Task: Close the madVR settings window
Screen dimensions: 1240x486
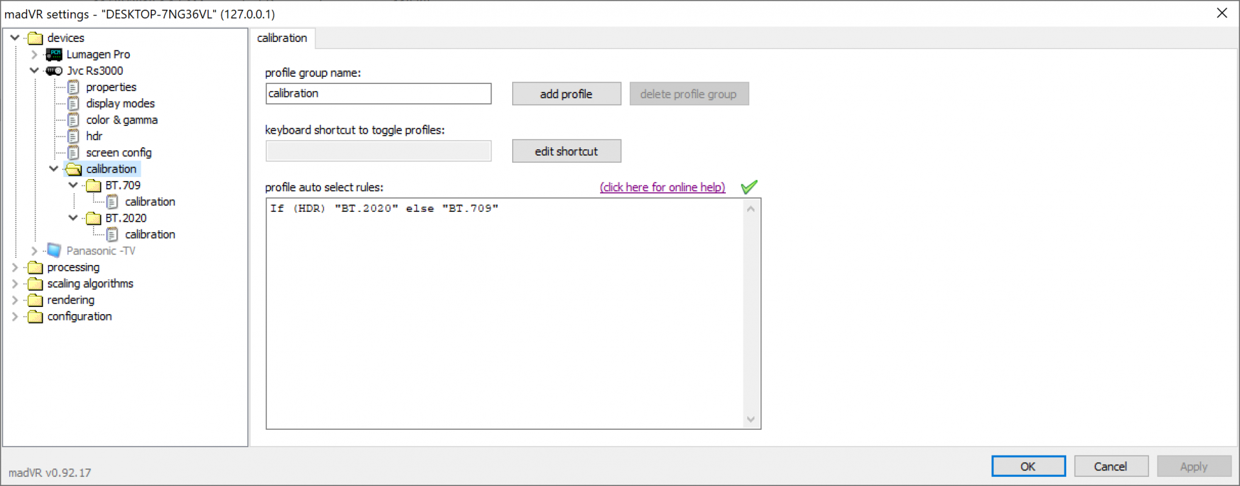Action: point(1222,13)
